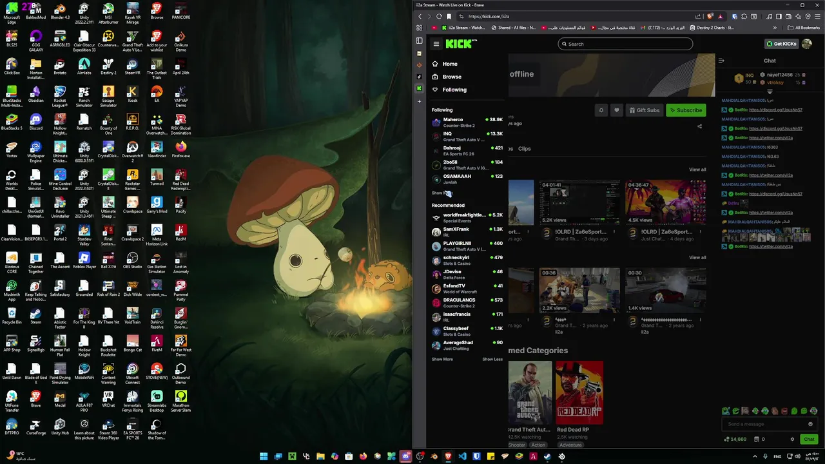Open worldfreakfightle recommended channel
Screen dimensions: 825x464
467,217
